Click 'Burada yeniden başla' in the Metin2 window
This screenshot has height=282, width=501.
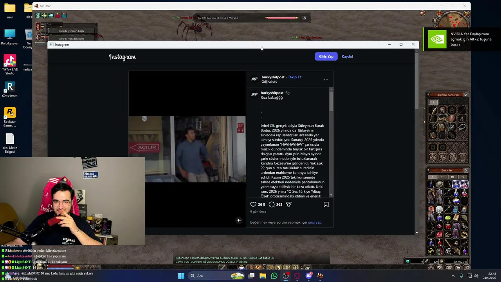71,31
